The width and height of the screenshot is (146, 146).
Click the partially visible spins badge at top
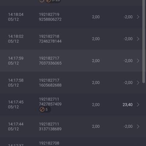(53, 1)
